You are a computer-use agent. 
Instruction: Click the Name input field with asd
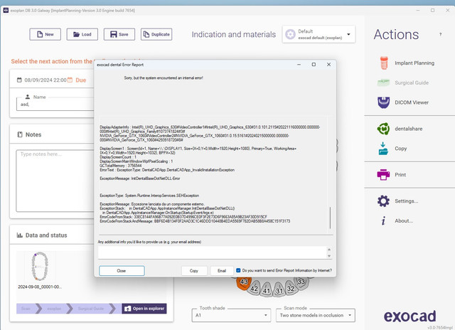(55, 105)
